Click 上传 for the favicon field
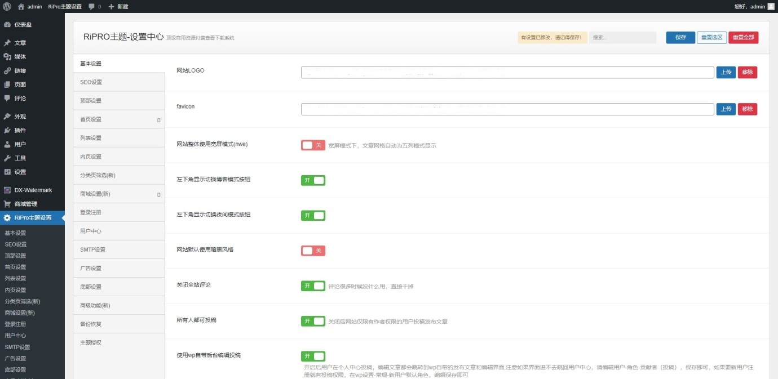The height and width of the screenshot is (379, 778). point(726,109)
